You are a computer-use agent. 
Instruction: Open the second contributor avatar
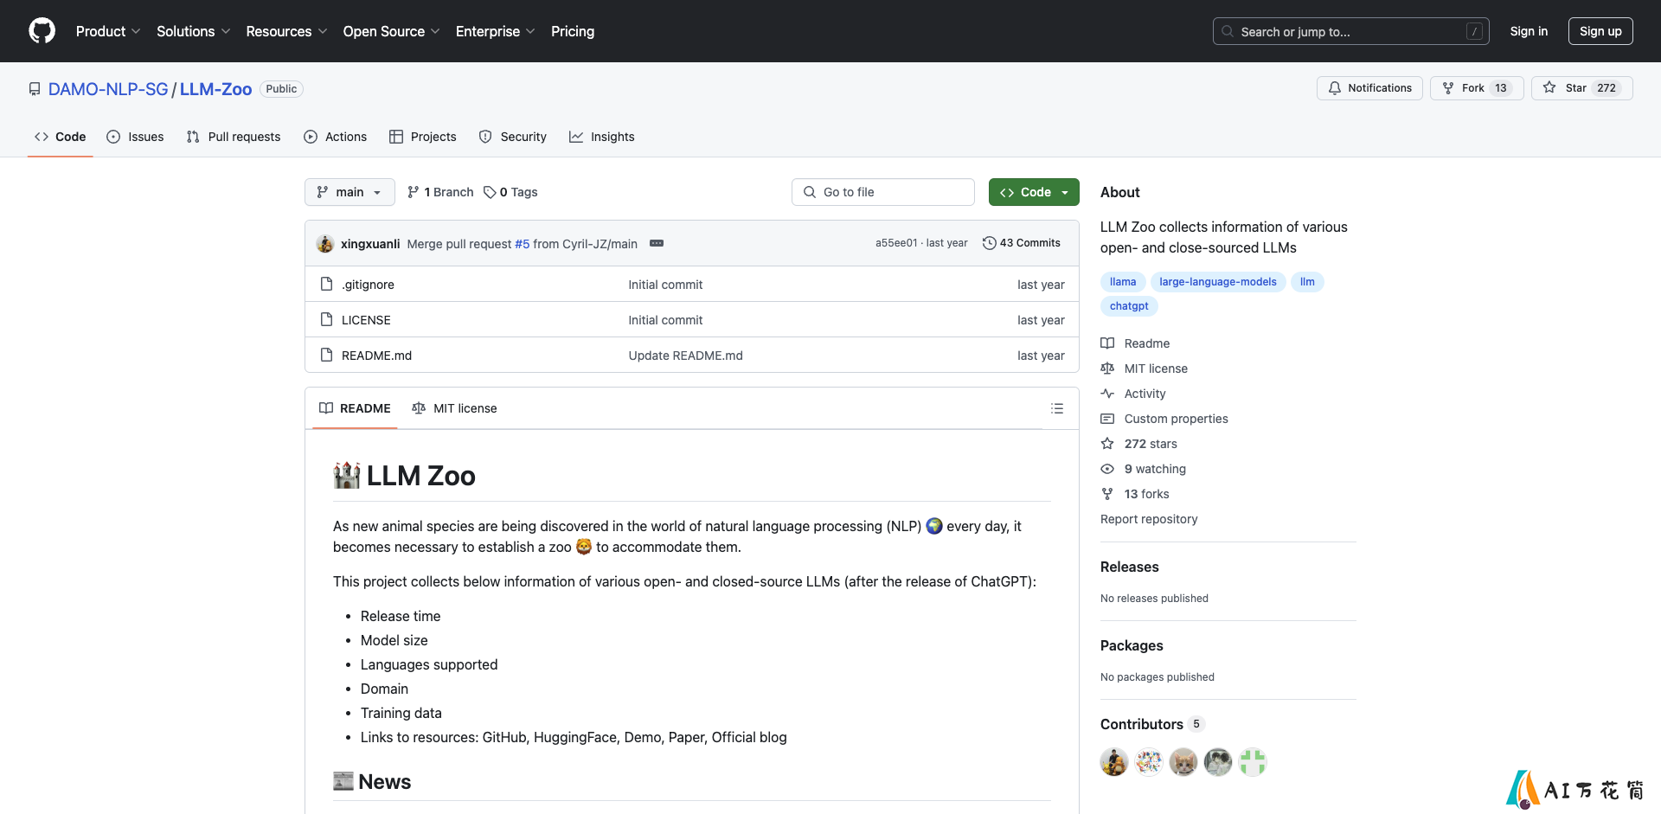click(1149, 762)
